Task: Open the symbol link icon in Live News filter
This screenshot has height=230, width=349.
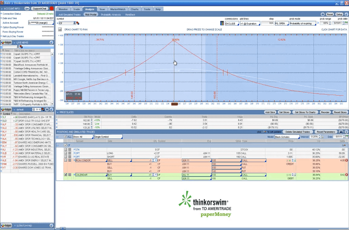Action: coord(21,46)
